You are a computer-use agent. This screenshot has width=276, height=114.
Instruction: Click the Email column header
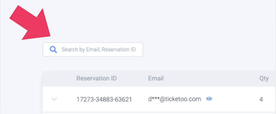pos(156,79)
